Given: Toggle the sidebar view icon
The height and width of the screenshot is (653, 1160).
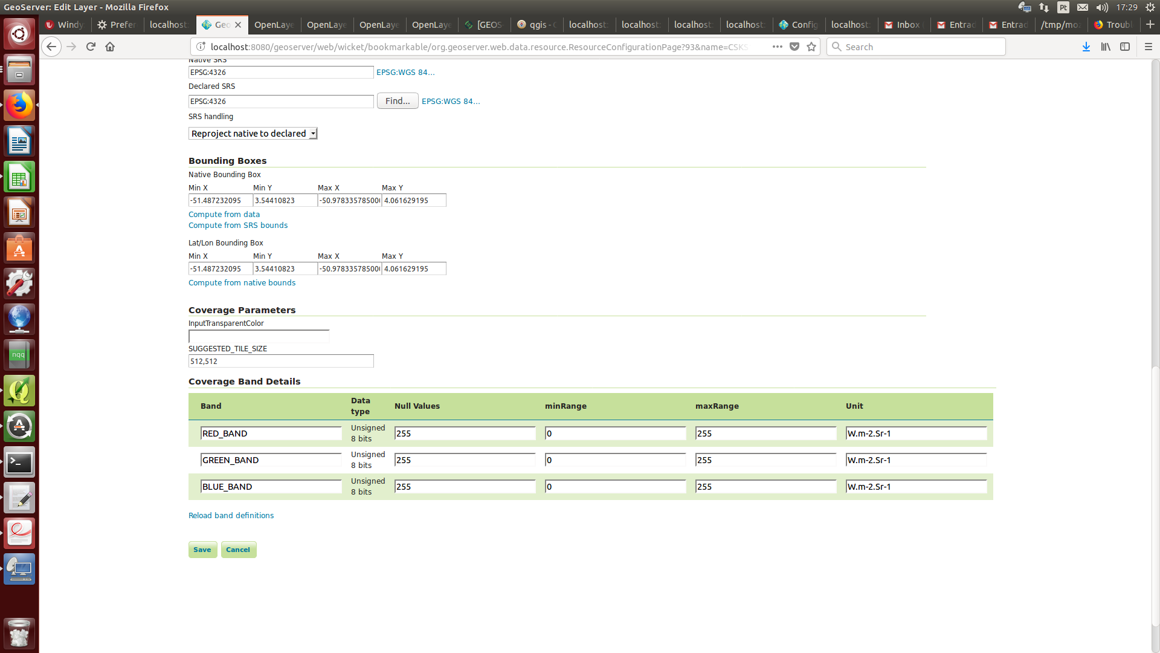Looking at the screenshot, I should [x=1125, y=47].
